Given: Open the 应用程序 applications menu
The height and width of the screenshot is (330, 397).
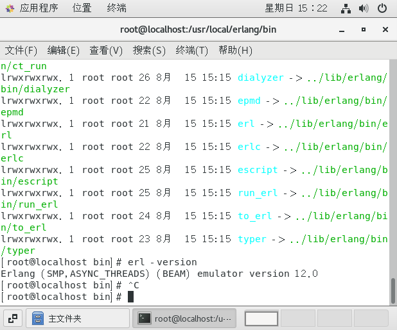Looking at the screenshot, I should click(x=39, y=8).
